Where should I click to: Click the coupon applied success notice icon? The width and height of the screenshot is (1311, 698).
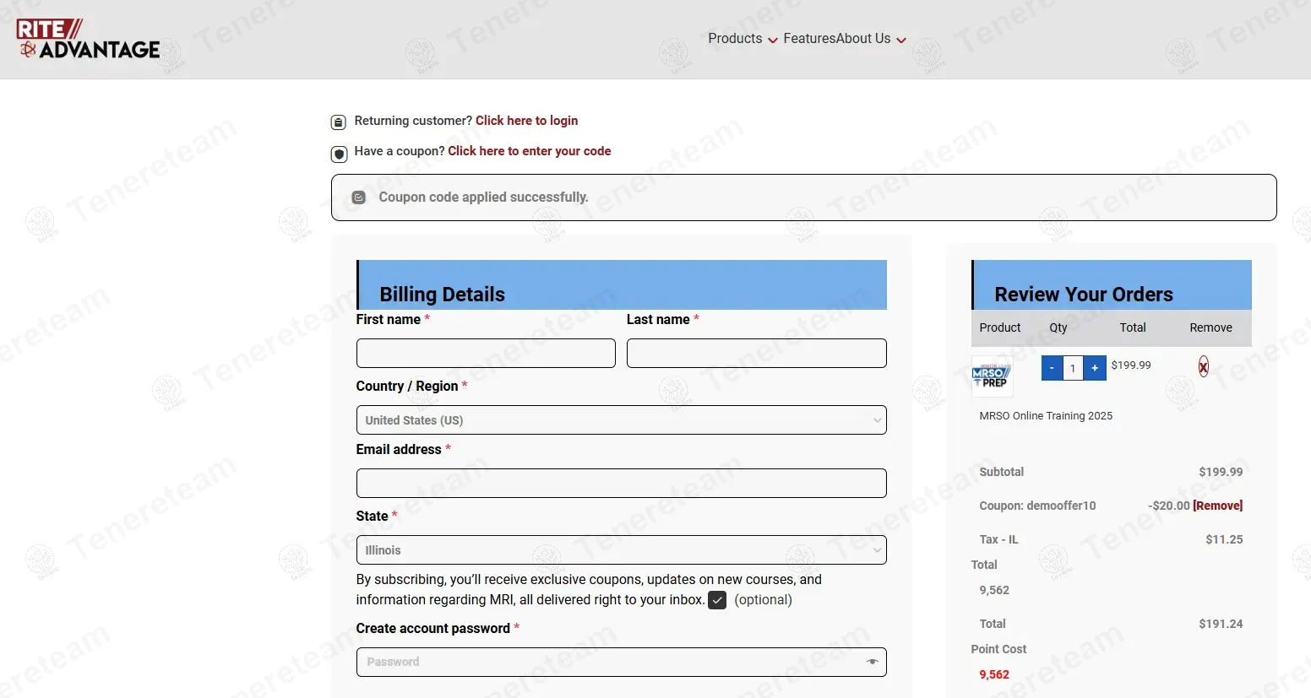coord(358,197)
